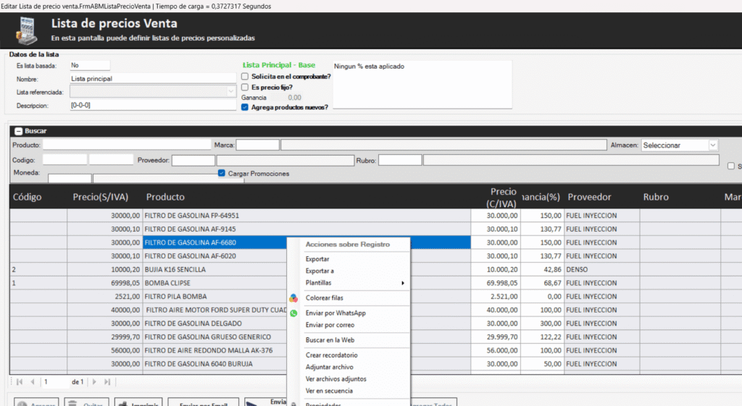Open the Almacen 'Seleccionar' dropdown
The image size is (742, 406).
[x=712, y=145]
